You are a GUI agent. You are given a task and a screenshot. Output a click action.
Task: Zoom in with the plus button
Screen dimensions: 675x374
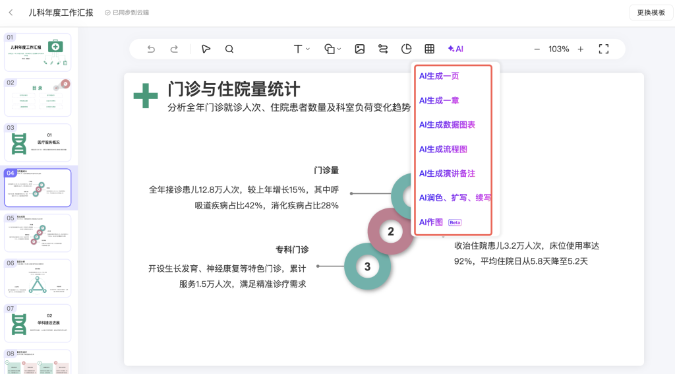click(x=581, y=49)
